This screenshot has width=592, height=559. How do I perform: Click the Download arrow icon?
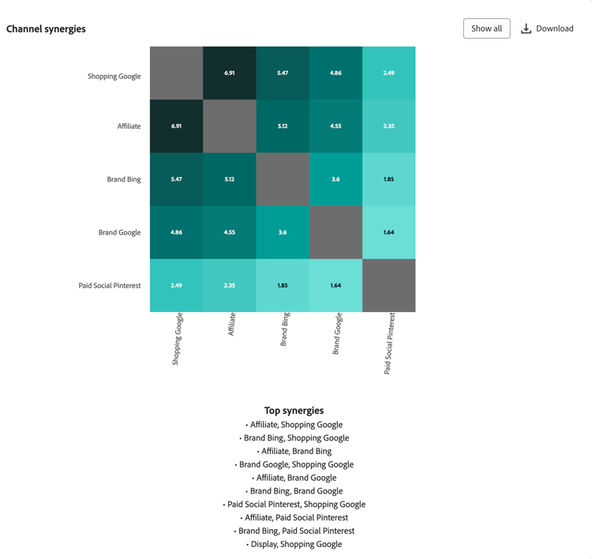[526, 28]
